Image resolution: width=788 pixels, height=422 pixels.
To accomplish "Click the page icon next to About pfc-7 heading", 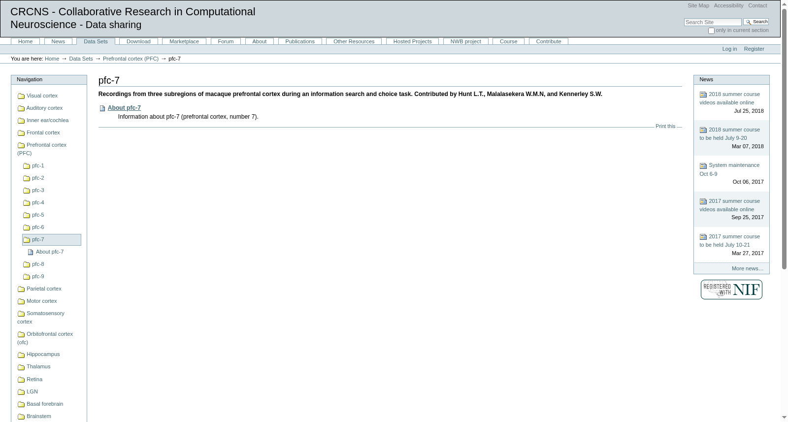I will [102, 108].
